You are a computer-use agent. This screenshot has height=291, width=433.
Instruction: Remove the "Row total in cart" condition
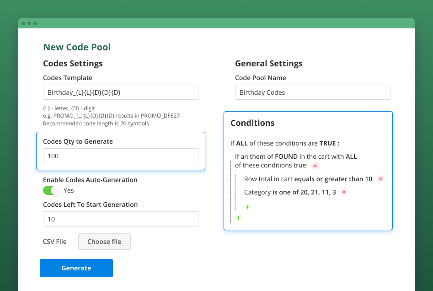(380, 178)
